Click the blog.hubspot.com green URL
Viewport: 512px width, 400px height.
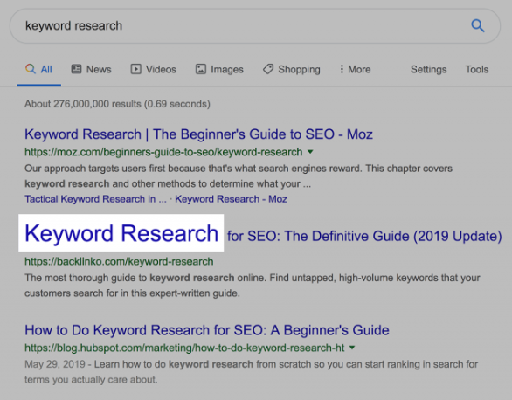[x=184, y=348]
